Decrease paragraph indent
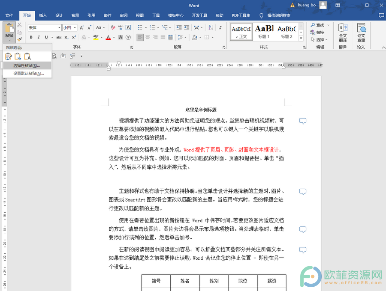 [179, 27]
